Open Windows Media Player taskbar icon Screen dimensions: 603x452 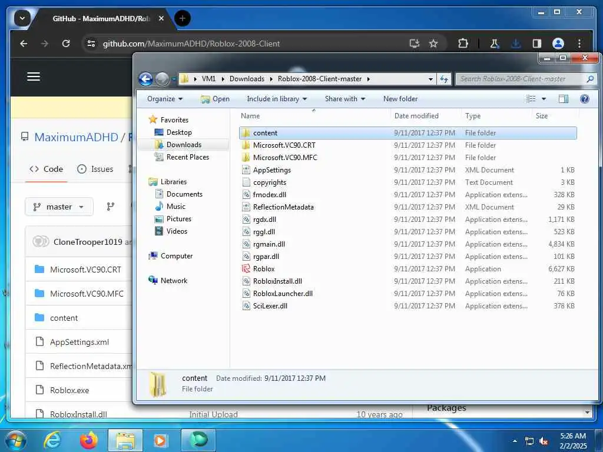160,440
